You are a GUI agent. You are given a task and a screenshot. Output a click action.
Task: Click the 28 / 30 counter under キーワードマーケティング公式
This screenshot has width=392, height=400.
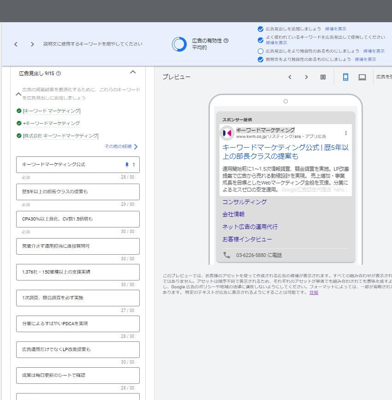coord(128,177)
